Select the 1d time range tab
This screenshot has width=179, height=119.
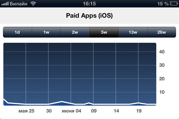(17, 32)
